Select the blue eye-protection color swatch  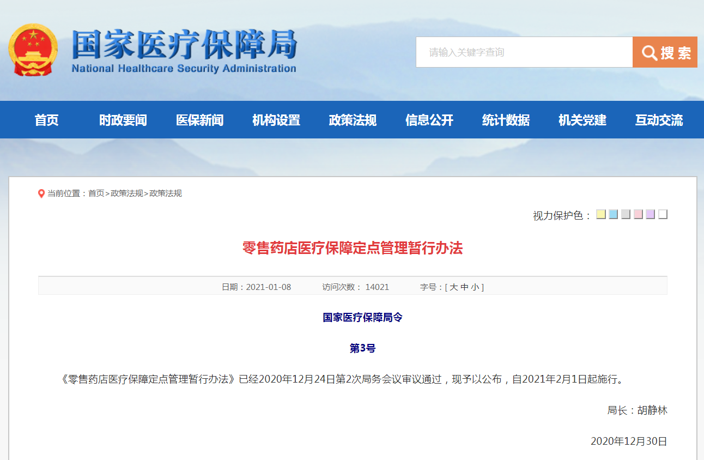coord(613,214)
